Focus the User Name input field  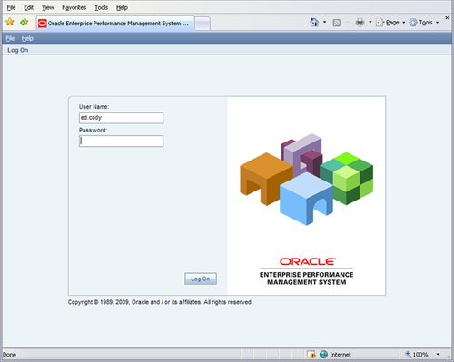click(x=121, y=118)
